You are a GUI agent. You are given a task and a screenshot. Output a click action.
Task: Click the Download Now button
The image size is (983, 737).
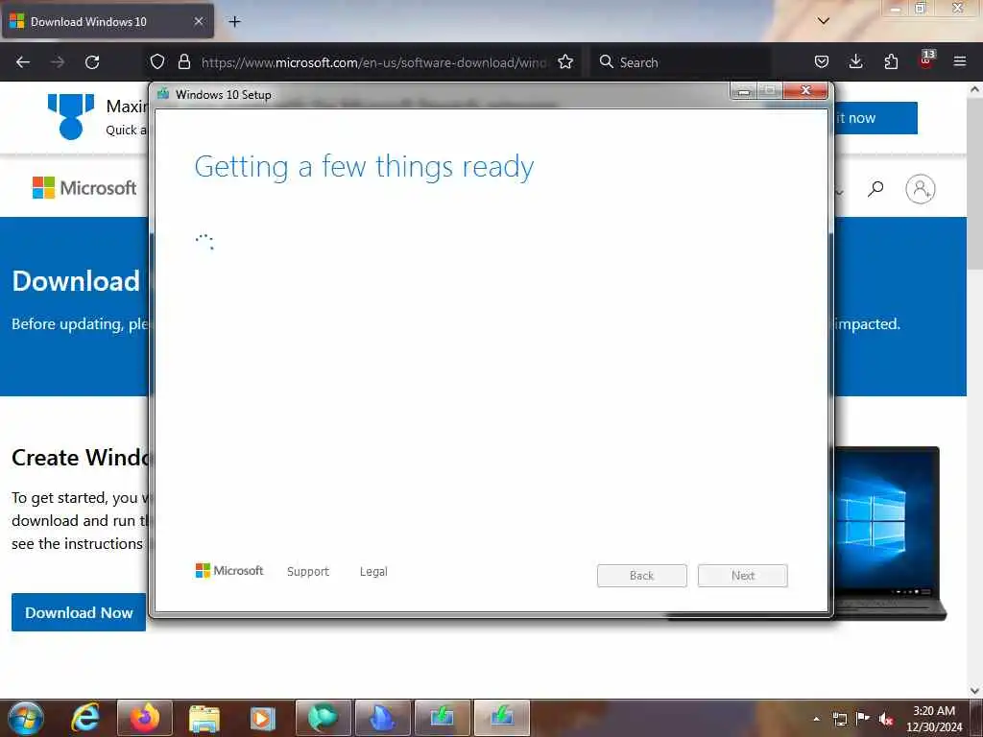click(x=79, y=612)
